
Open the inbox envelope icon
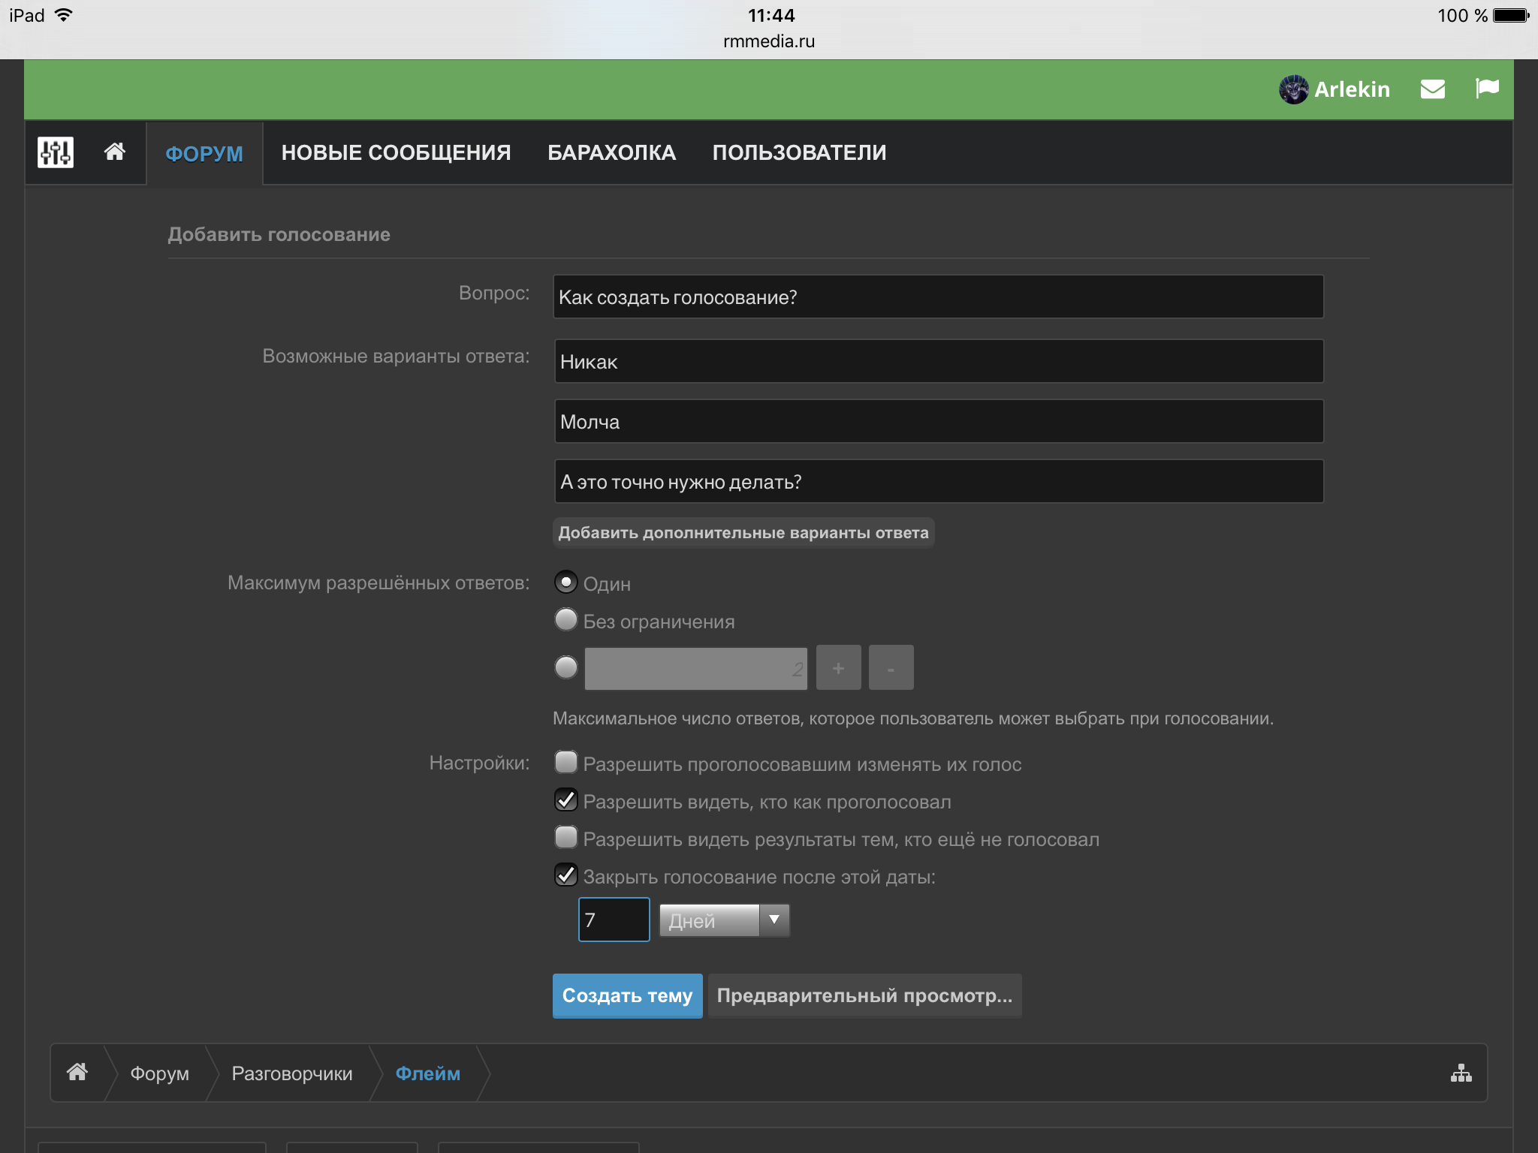pos(1432,89)
